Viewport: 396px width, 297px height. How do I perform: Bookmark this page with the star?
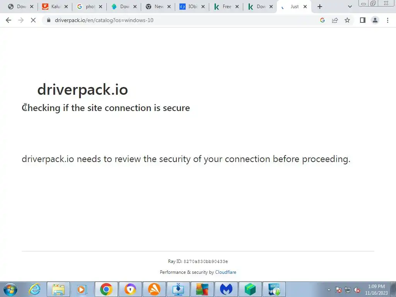pyautogui.click(x=347, y=20)
